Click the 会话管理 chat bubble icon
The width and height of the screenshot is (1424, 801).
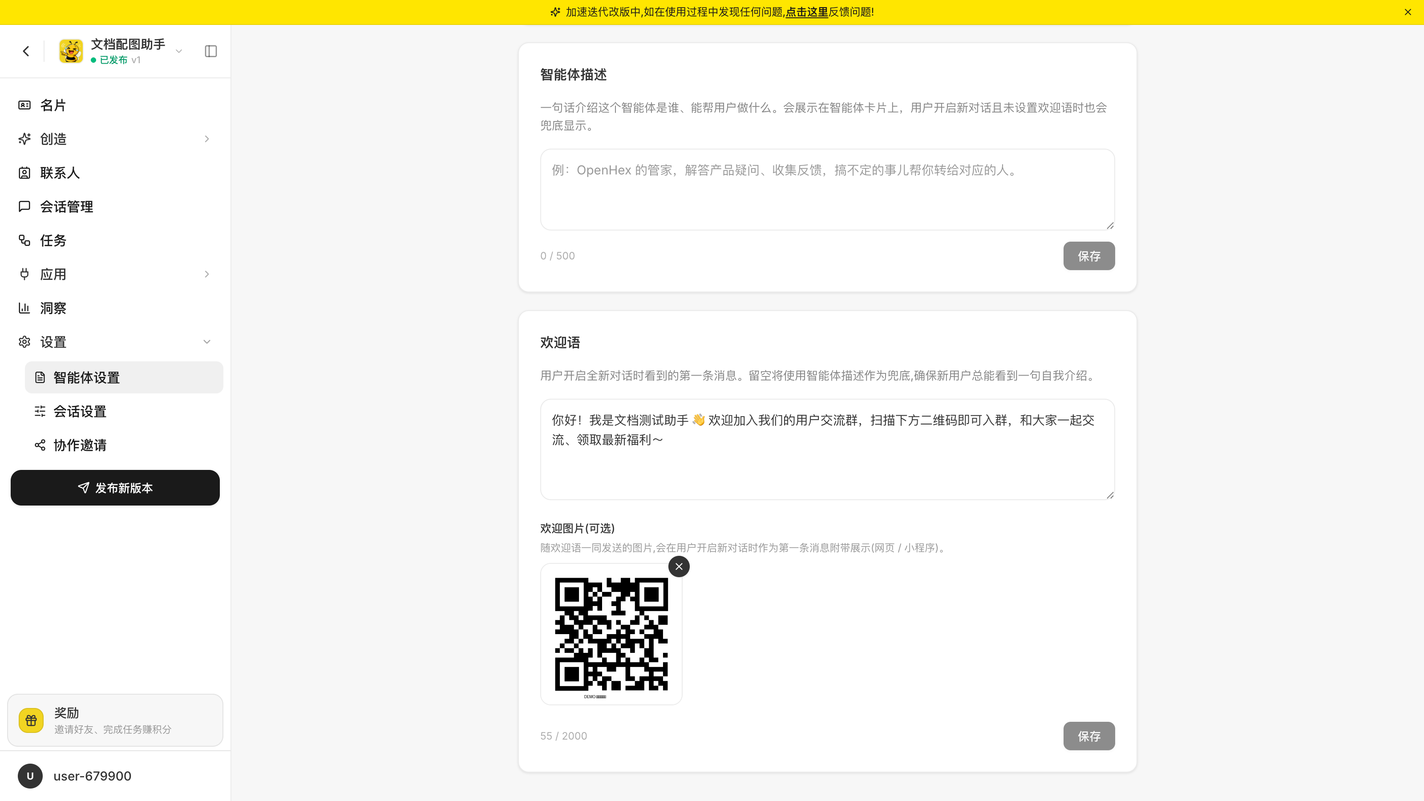pos(24,207)
